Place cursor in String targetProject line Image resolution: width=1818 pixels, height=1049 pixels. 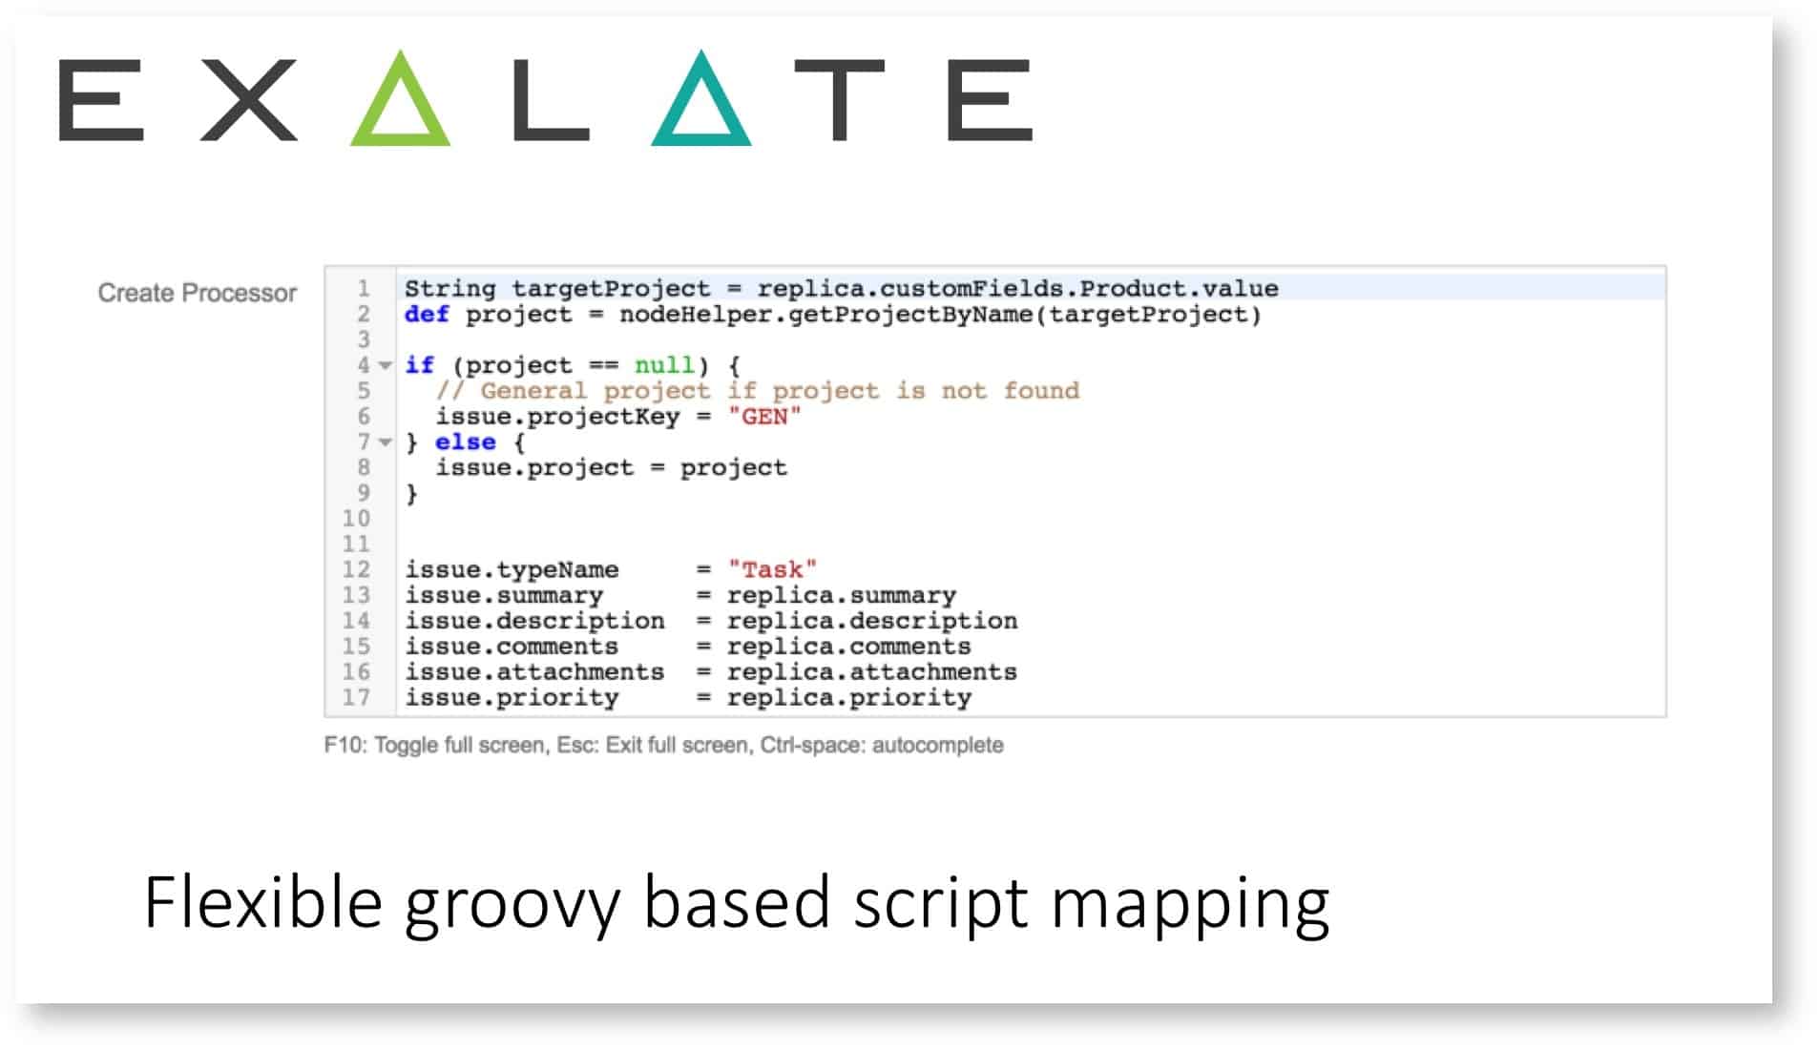(x=840, y=288)
